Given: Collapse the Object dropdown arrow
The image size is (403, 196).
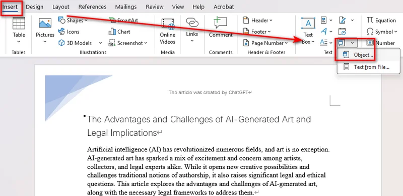Looking at the screenshot, I should pos(352,43).
